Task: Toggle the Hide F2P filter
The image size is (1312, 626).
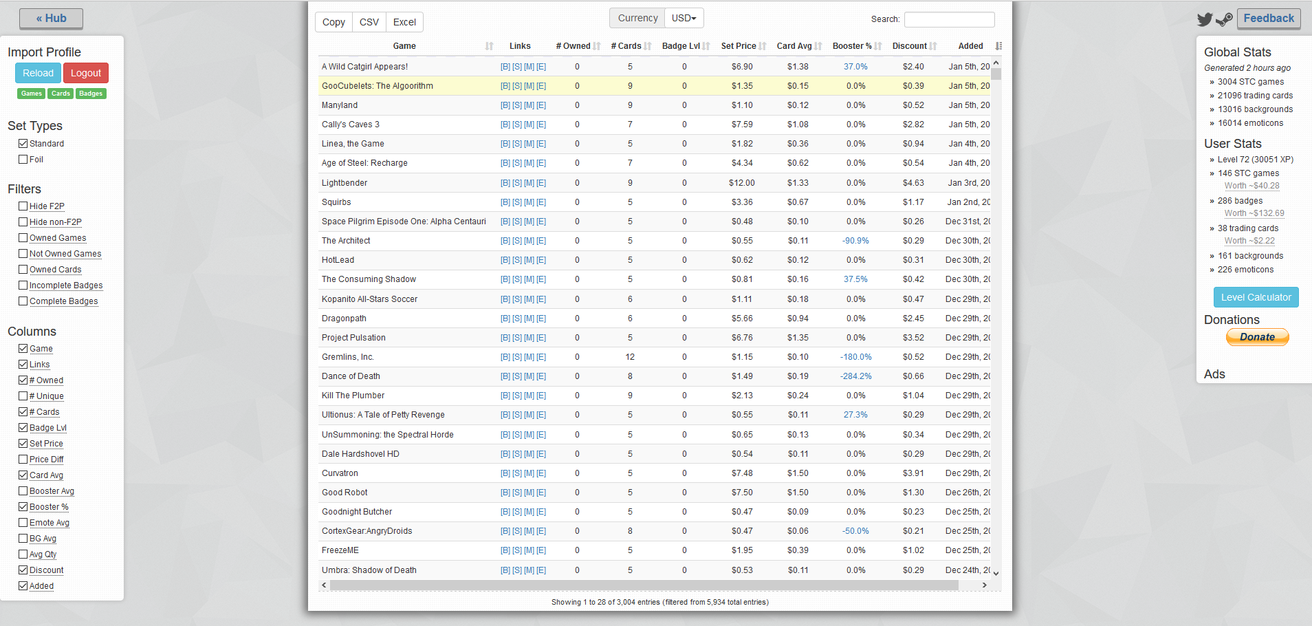Action: (23, 206)
